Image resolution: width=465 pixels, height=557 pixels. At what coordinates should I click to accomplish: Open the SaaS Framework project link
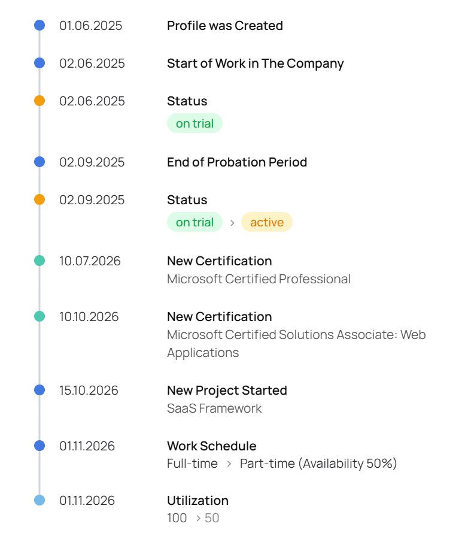tap(214, 408)
